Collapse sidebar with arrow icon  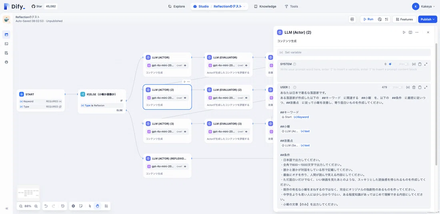(x=6, y=208)
